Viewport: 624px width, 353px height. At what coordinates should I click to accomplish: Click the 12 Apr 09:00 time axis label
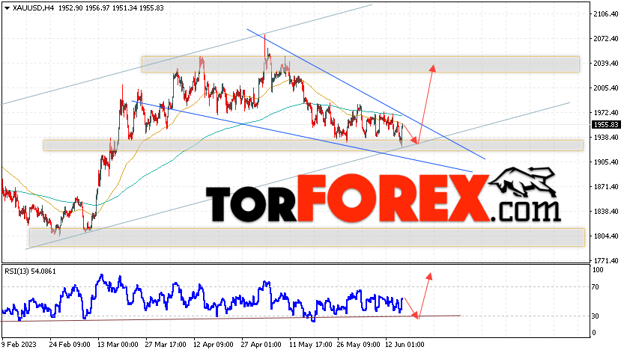pyautogui.click(x=213, y=344)
